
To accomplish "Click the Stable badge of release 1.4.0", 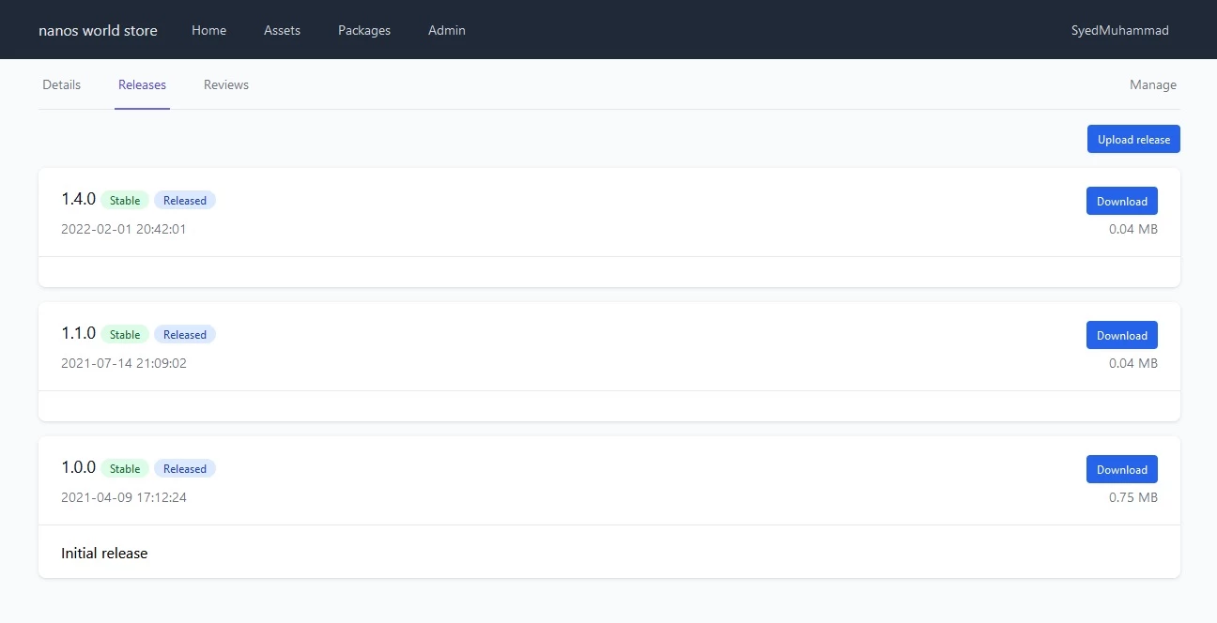I will 125,200.
